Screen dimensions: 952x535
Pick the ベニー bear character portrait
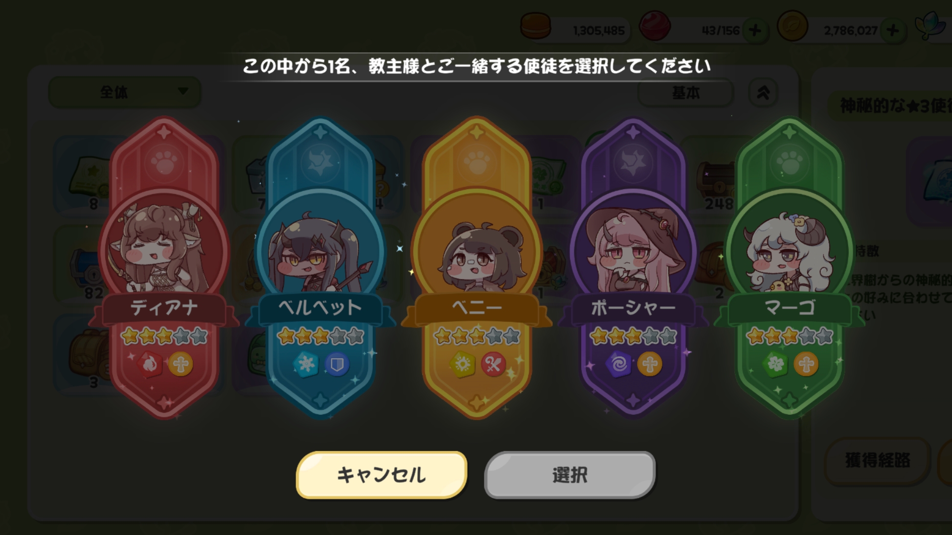click(x=476, y=250)
